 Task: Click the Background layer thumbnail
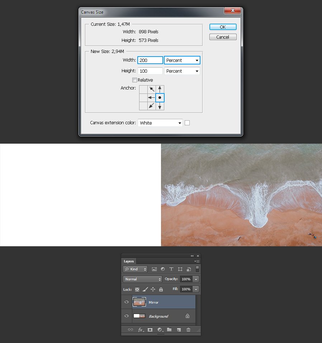[139, 316]
